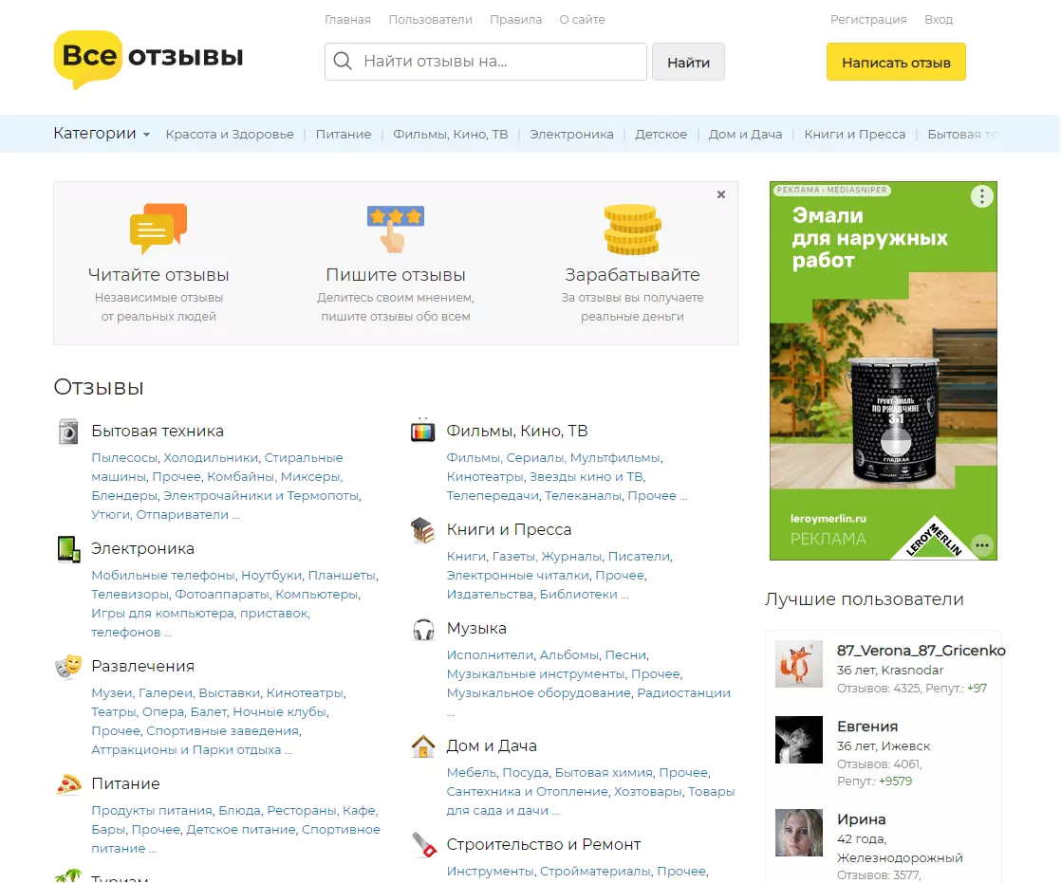Click the headphones icon for Музыка

tap(423, 630)
